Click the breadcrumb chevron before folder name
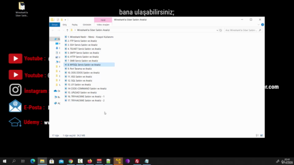This screenshot has width=294, height=165. (75, 30)
